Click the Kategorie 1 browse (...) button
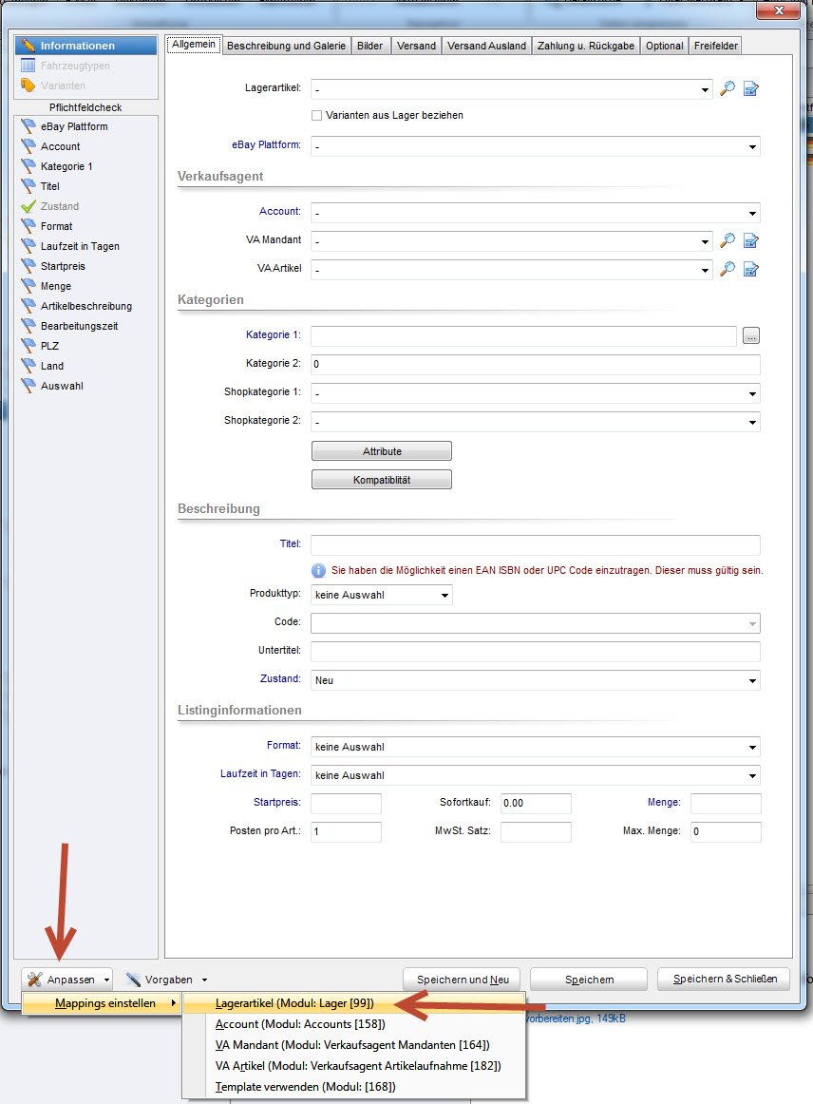 pos(751,335)
